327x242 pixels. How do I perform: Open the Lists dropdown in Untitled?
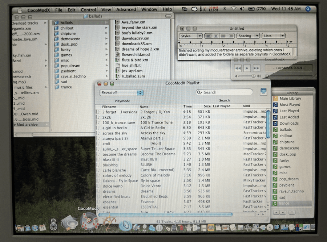click(273, 36)
